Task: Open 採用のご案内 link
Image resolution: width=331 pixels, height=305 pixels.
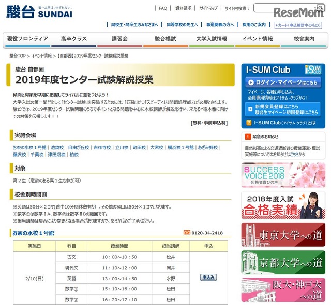Action: tap(254, 25)
